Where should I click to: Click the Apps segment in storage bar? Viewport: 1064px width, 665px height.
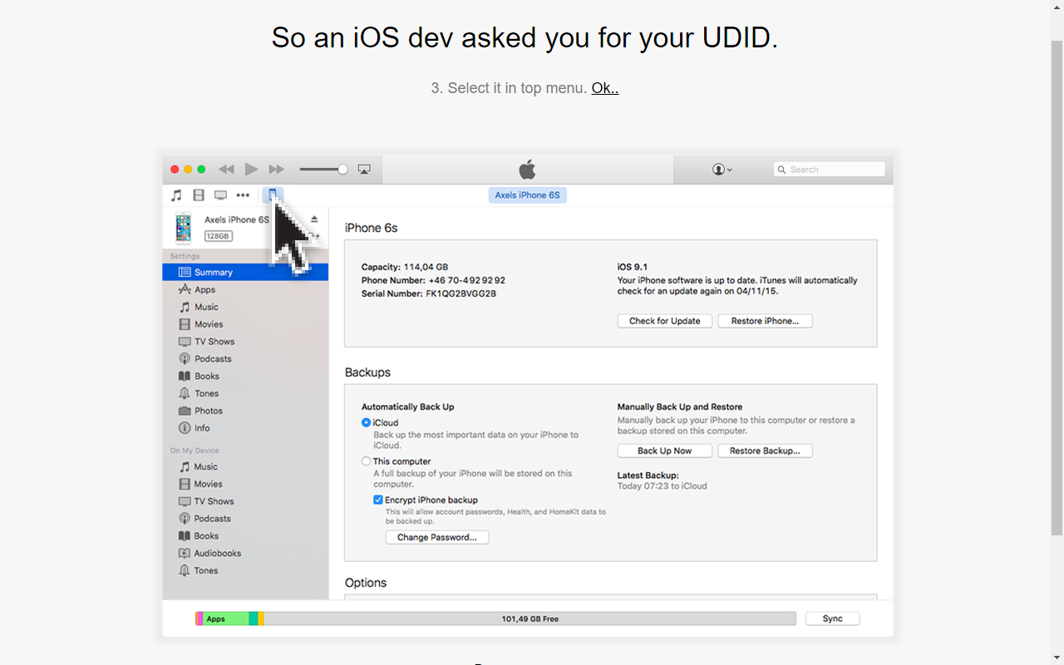(x=225, y=618)
